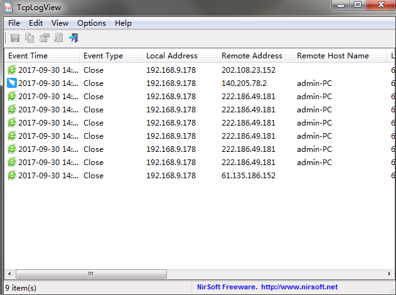Screen dimensions: 396x295
Task: Click the blue bird icon on the 140.205.78.2 row
Action: click(12, 83)
